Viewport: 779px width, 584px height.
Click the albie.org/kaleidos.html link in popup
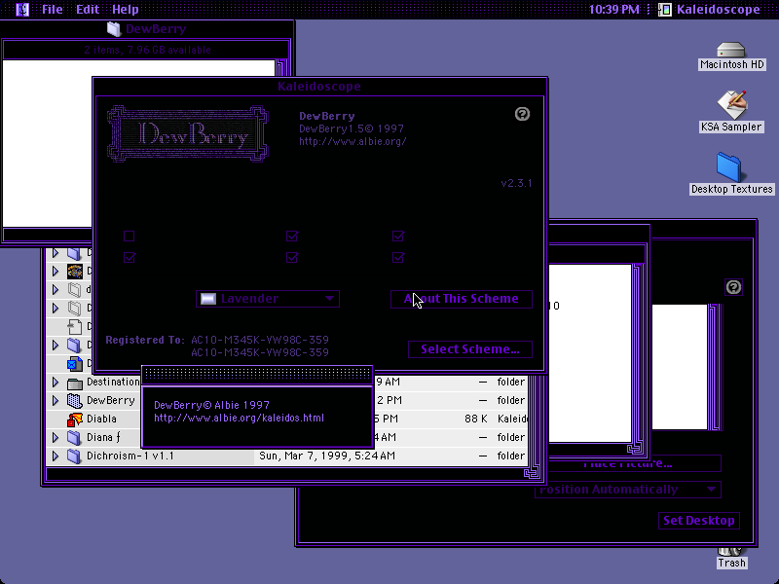point(239,419)
